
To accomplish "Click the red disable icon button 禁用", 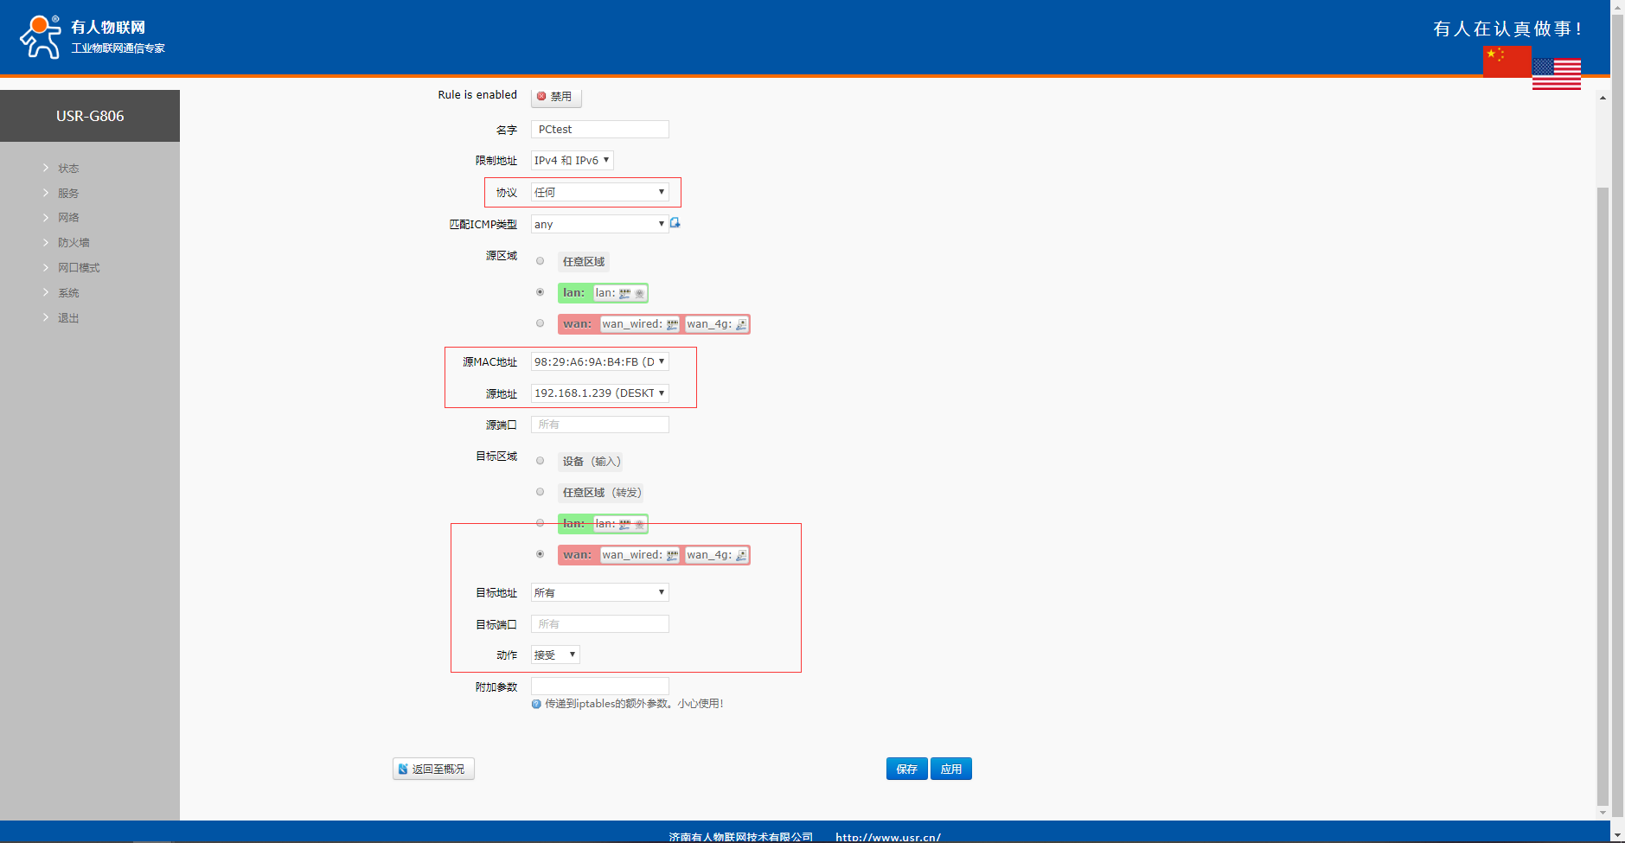I will coord(555,97).
